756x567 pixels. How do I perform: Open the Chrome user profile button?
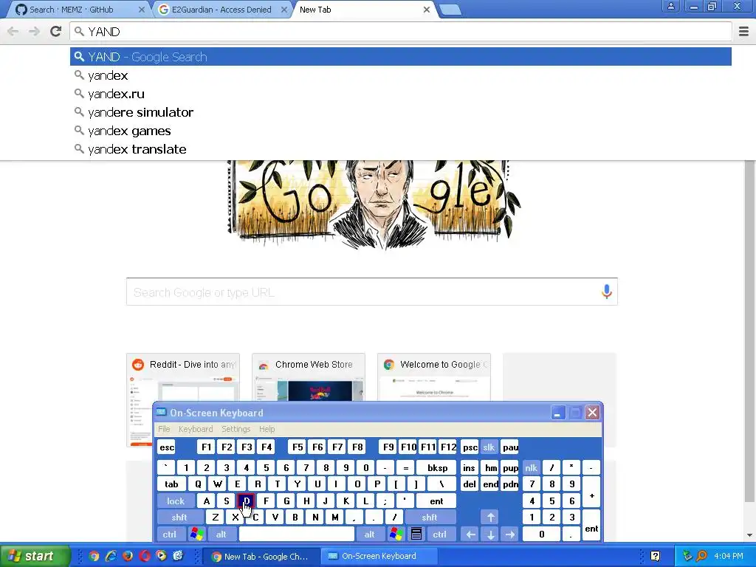pos(670,6)
